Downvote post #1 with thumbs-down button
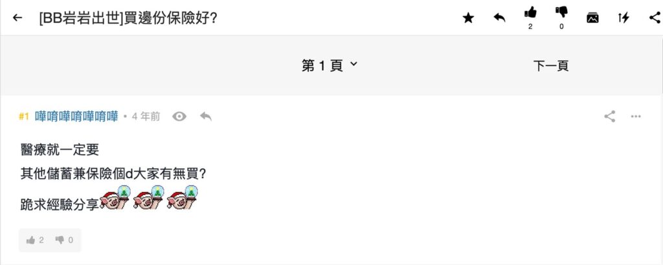 (64, 240)
